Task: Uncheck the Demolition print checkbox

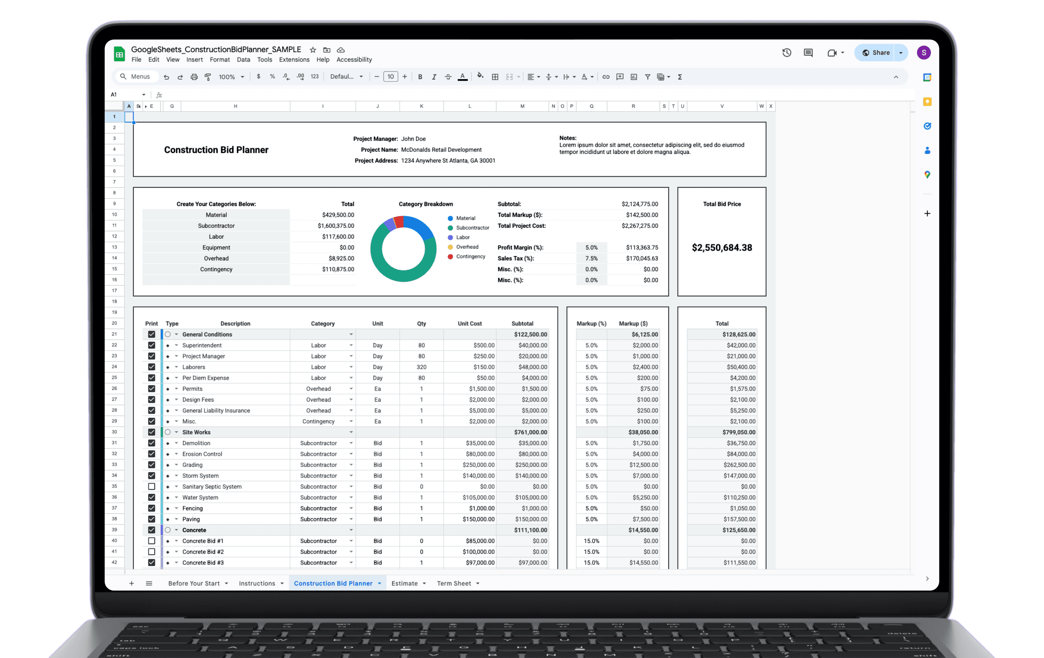Action: tap(152, 443)
